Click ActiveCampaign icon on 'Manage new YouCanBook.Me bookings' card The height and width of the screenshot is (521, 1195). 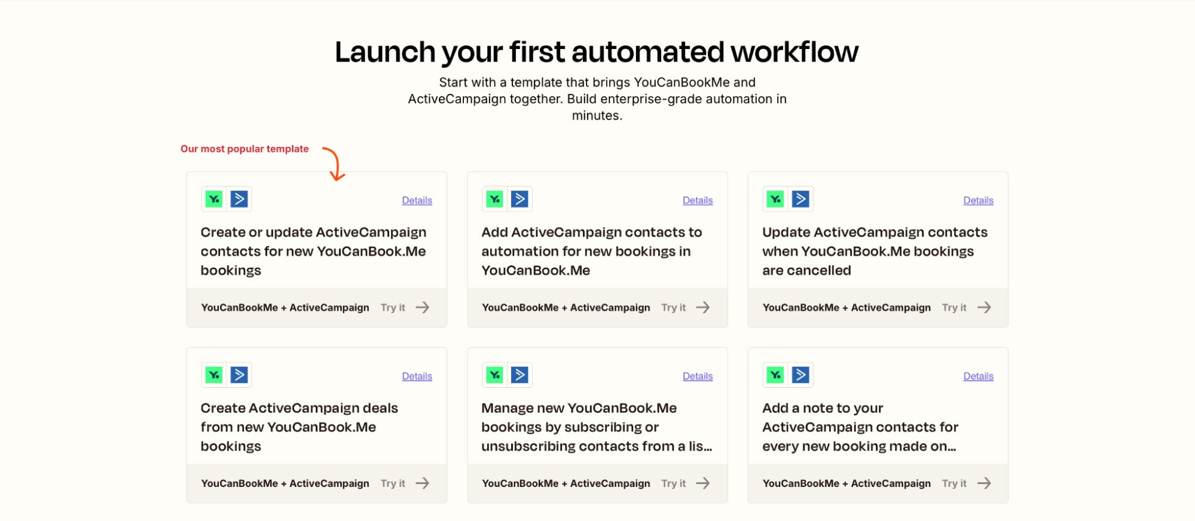point(520,375)
